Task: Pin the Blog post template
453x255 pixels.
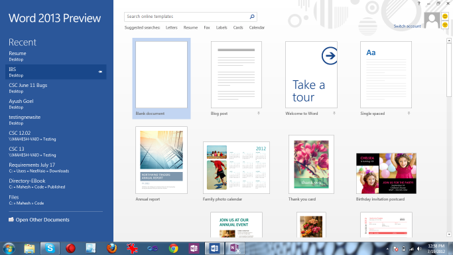Action: [259, 114]
